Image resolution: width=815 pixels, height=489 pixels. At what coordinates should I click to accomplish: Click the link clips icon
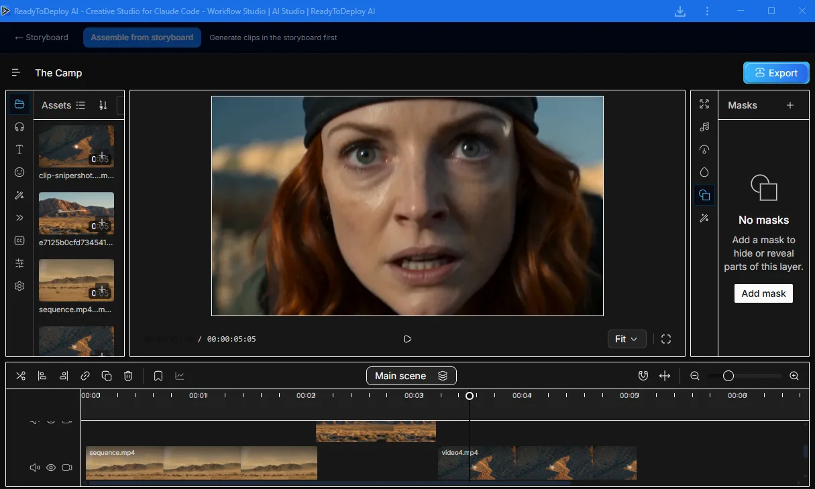(x=85, y=376)
